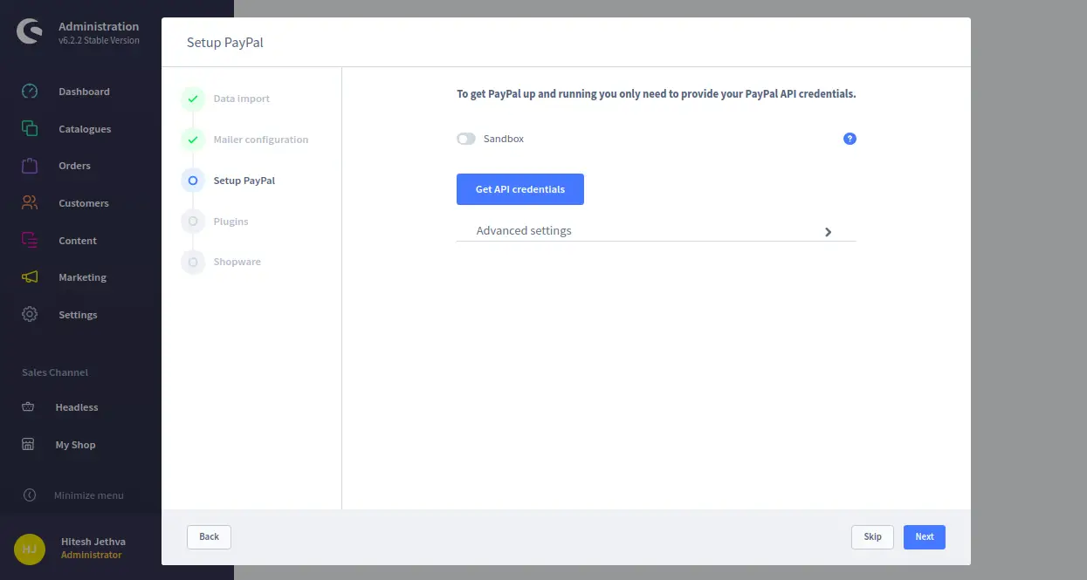The width and height of the screenshot is (1087, 580).
Task: Click the Shopware step circle
Action: point(193,262)
